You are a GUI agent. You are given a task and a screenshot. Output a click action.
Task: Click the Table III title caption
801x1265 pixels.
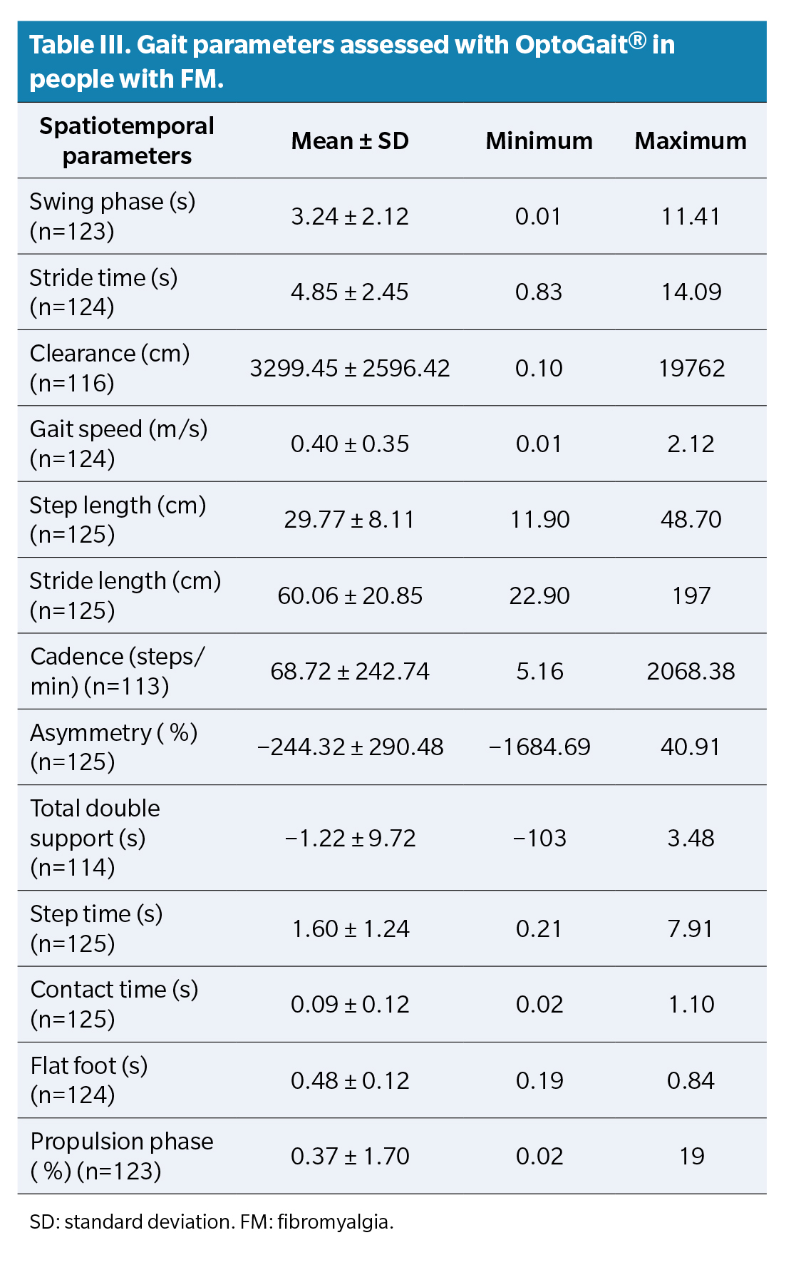pos(351,61)
